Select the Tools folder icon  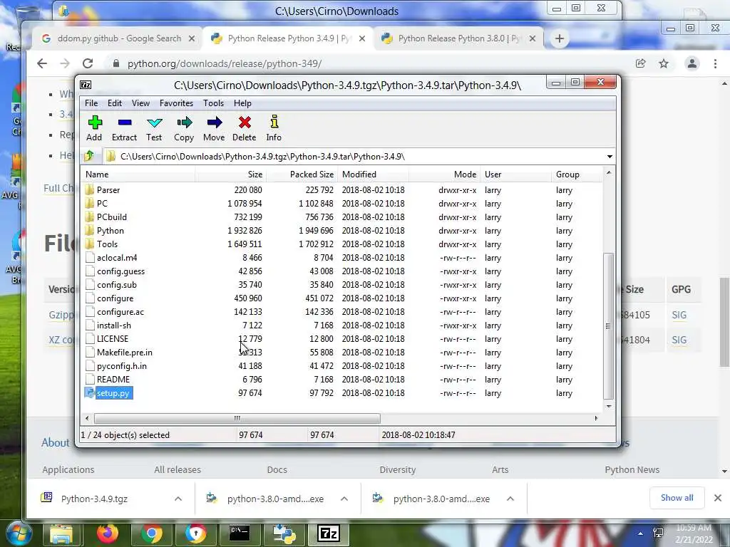tap(90, 244)
